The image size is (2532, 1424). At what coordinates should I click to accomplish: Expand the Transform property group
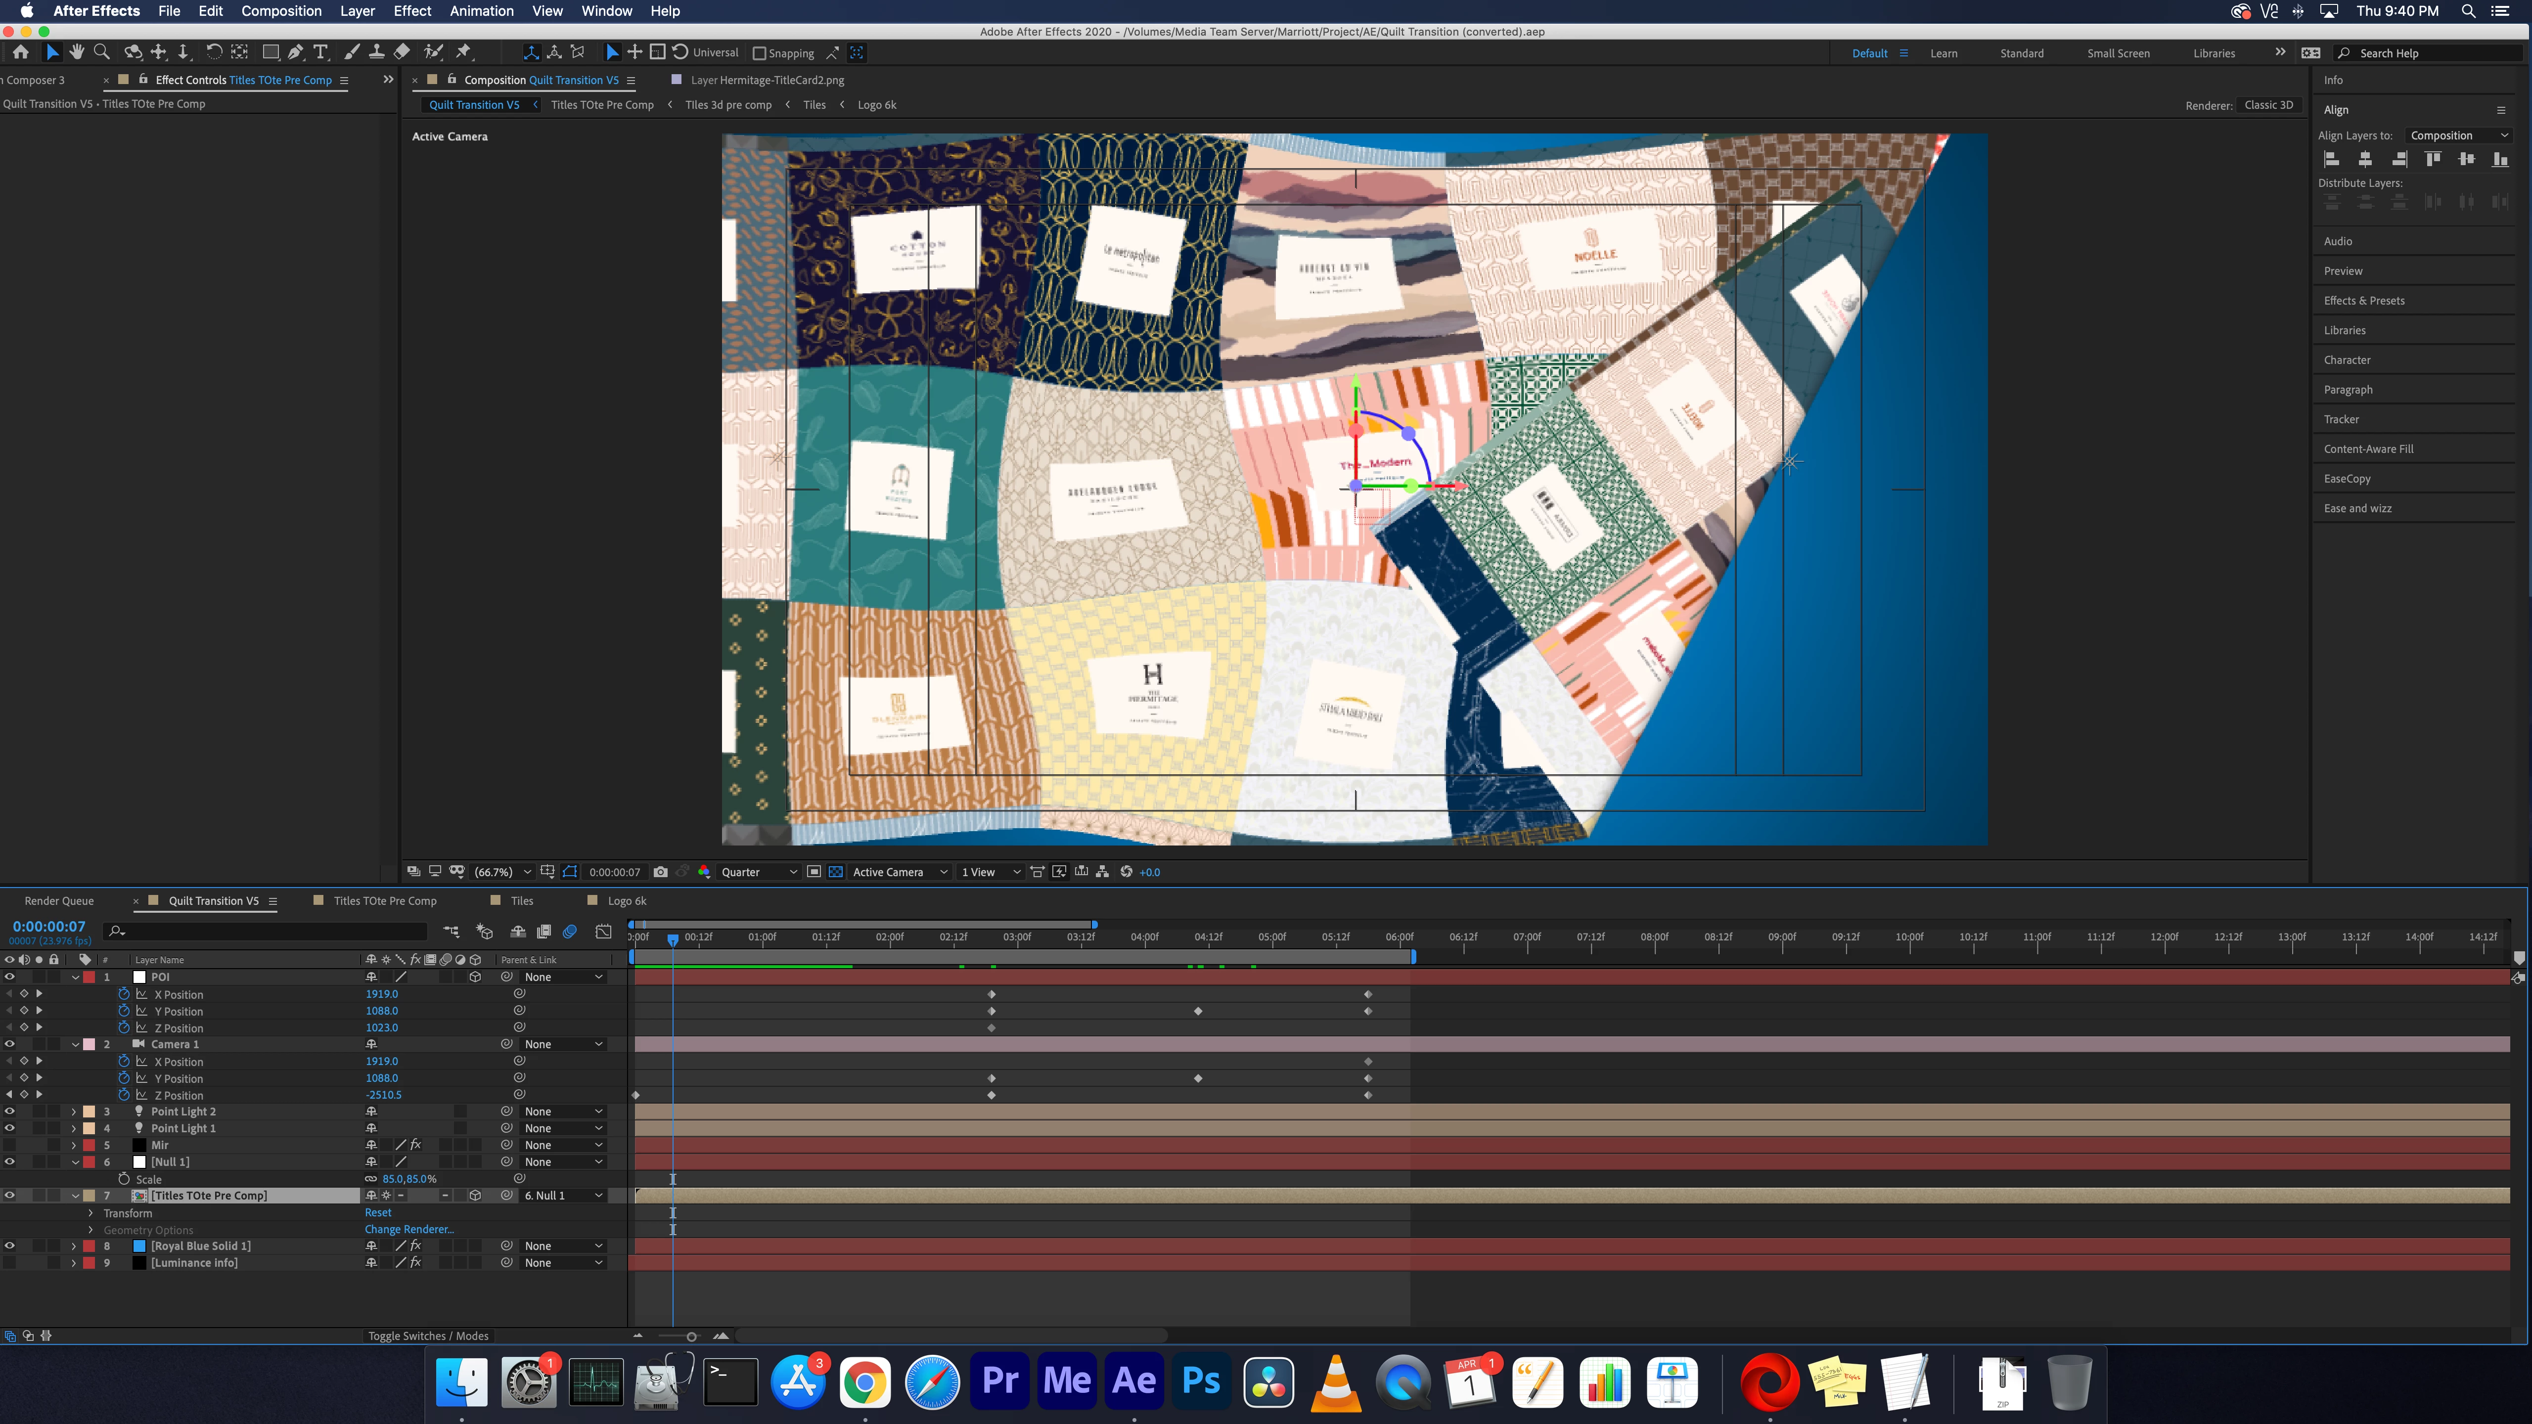pyautogui.click(x=91, y=1213)
